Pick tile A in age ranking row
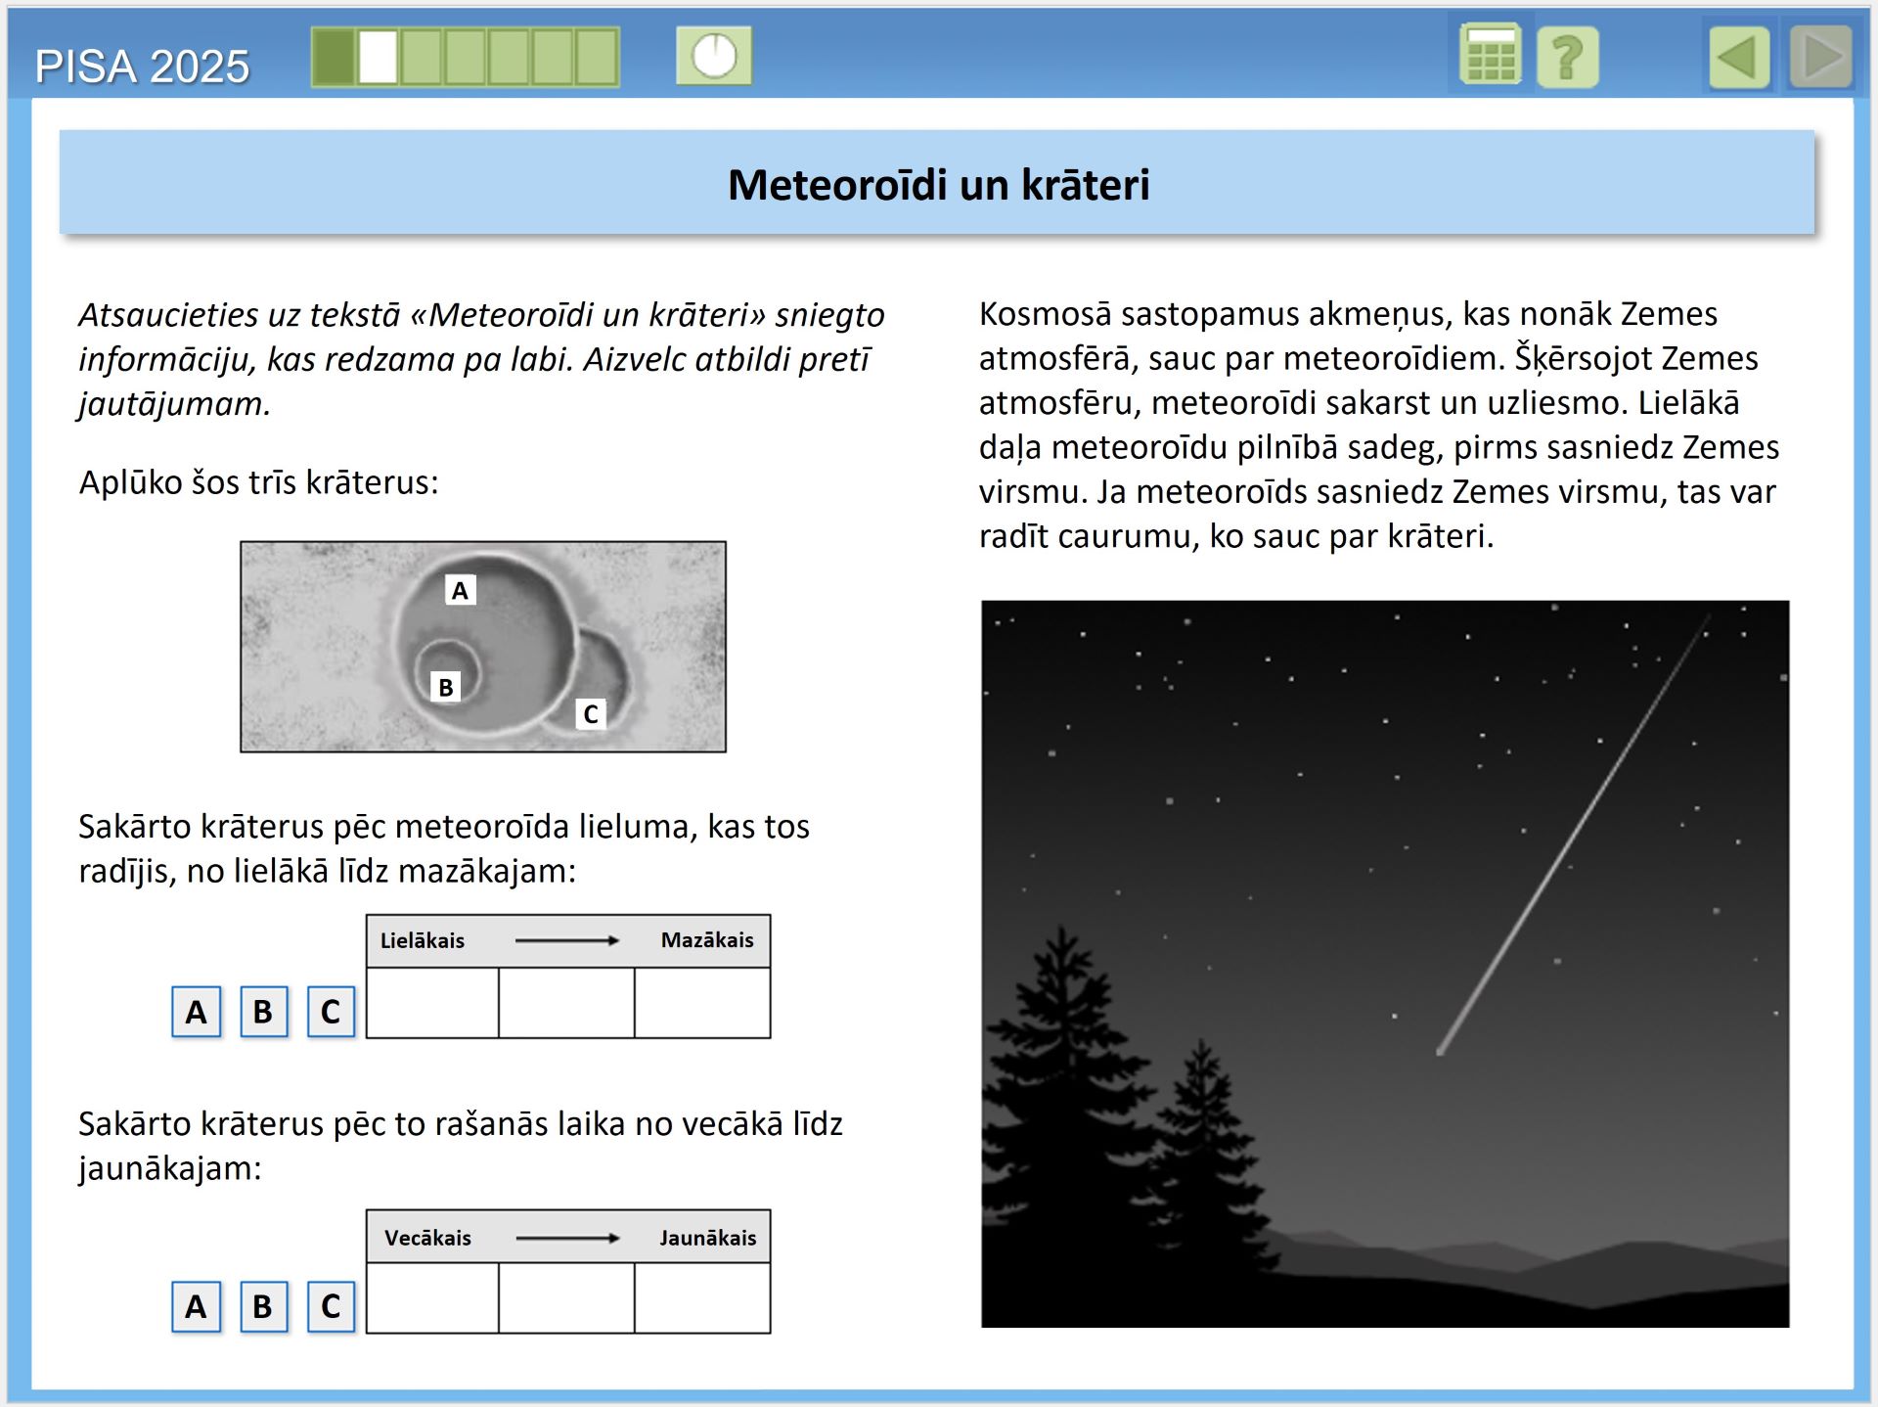The width and height of the screenshot is (1878, 1407). point(197,1306)
